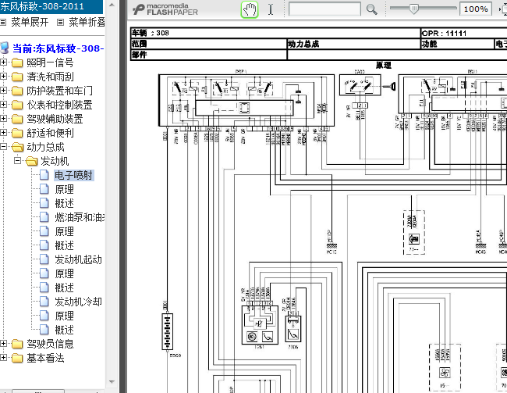Click the 动力总成 folder label

click(x=45, y=147)
